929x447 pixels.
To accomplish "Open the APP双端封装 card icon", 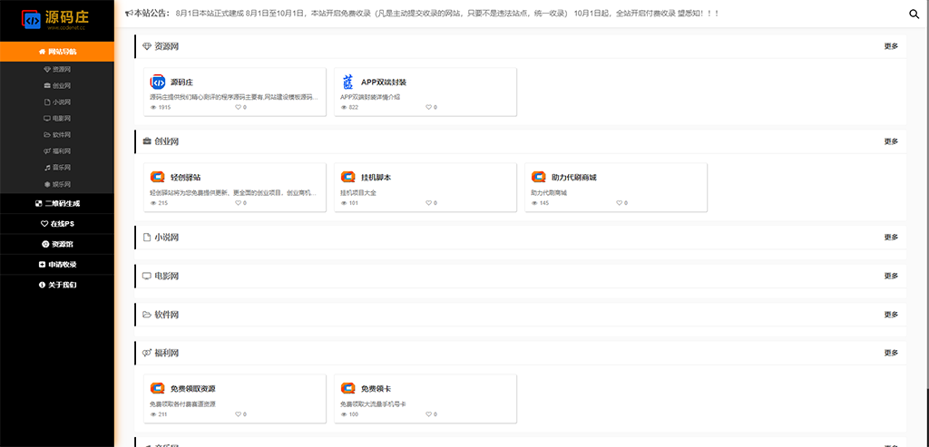I will [347, 82].
